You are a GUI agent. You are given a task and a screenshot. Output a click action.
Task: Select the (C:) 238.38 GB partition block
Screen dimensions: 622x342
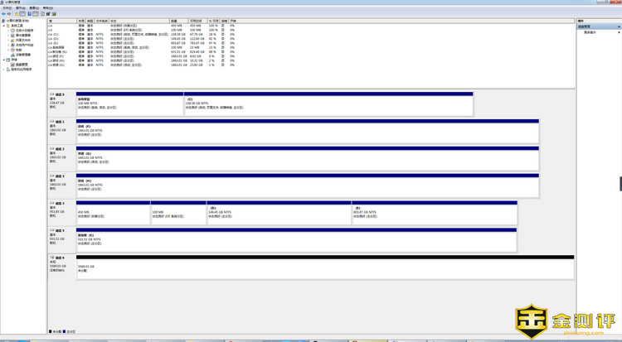(x=328, y=104)
